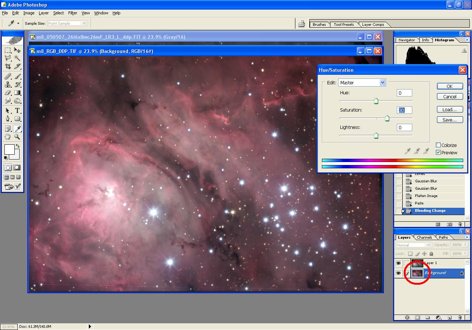Click the delete layer trash icon
The height and width of the screenshot is (330, 472).
(x=460, y=317)
